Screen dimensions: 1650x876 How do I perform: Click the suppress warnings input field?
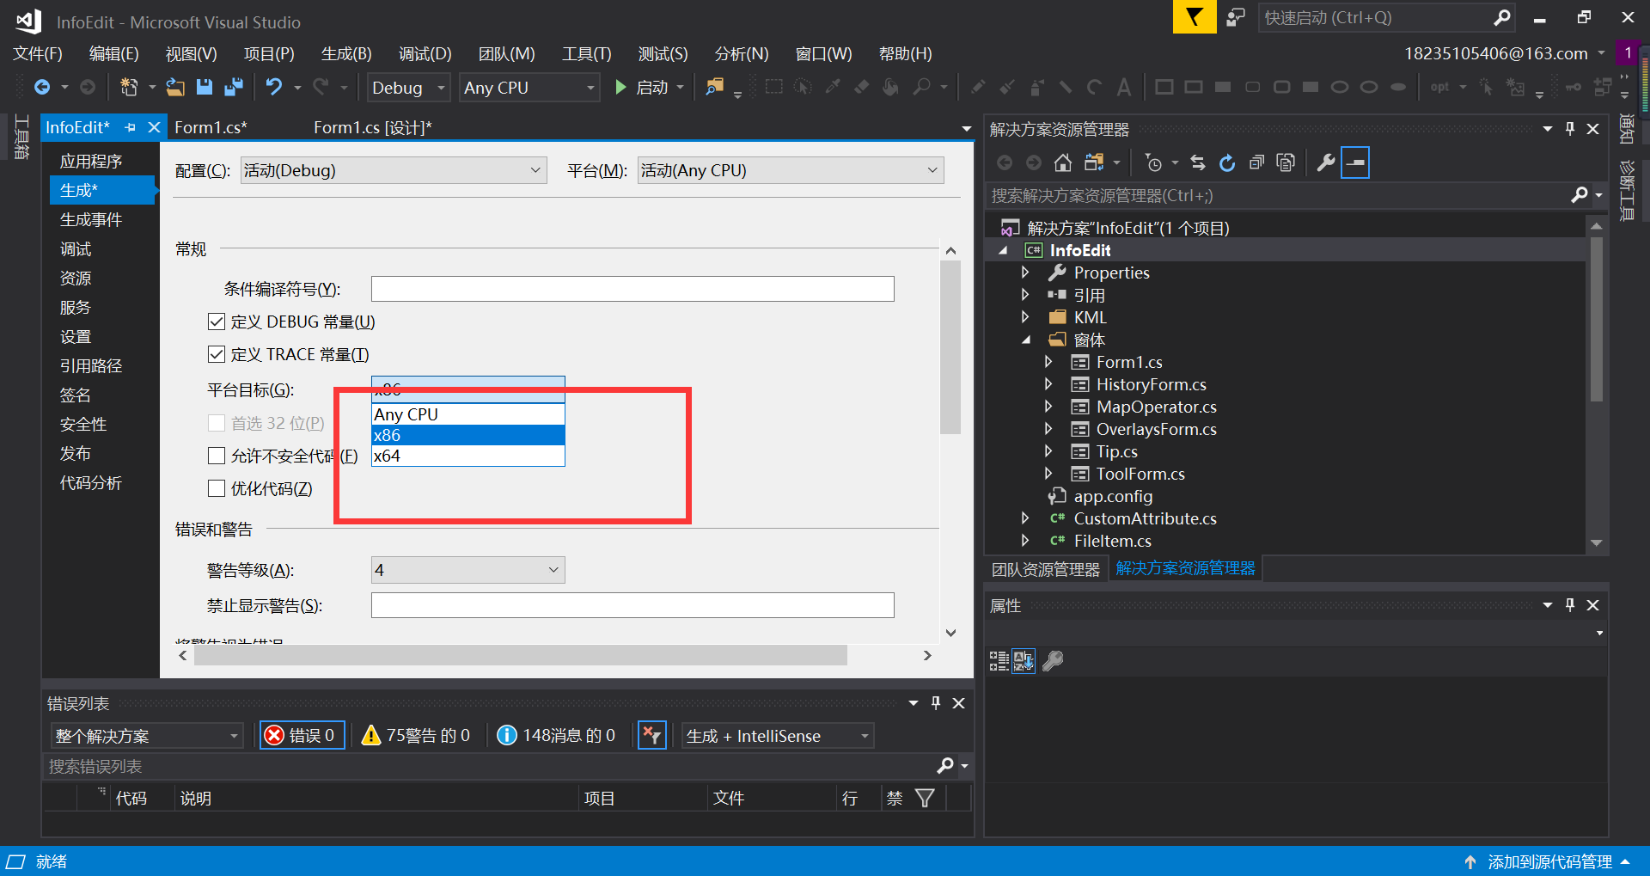pyautogui.click(x=632, y=605)
